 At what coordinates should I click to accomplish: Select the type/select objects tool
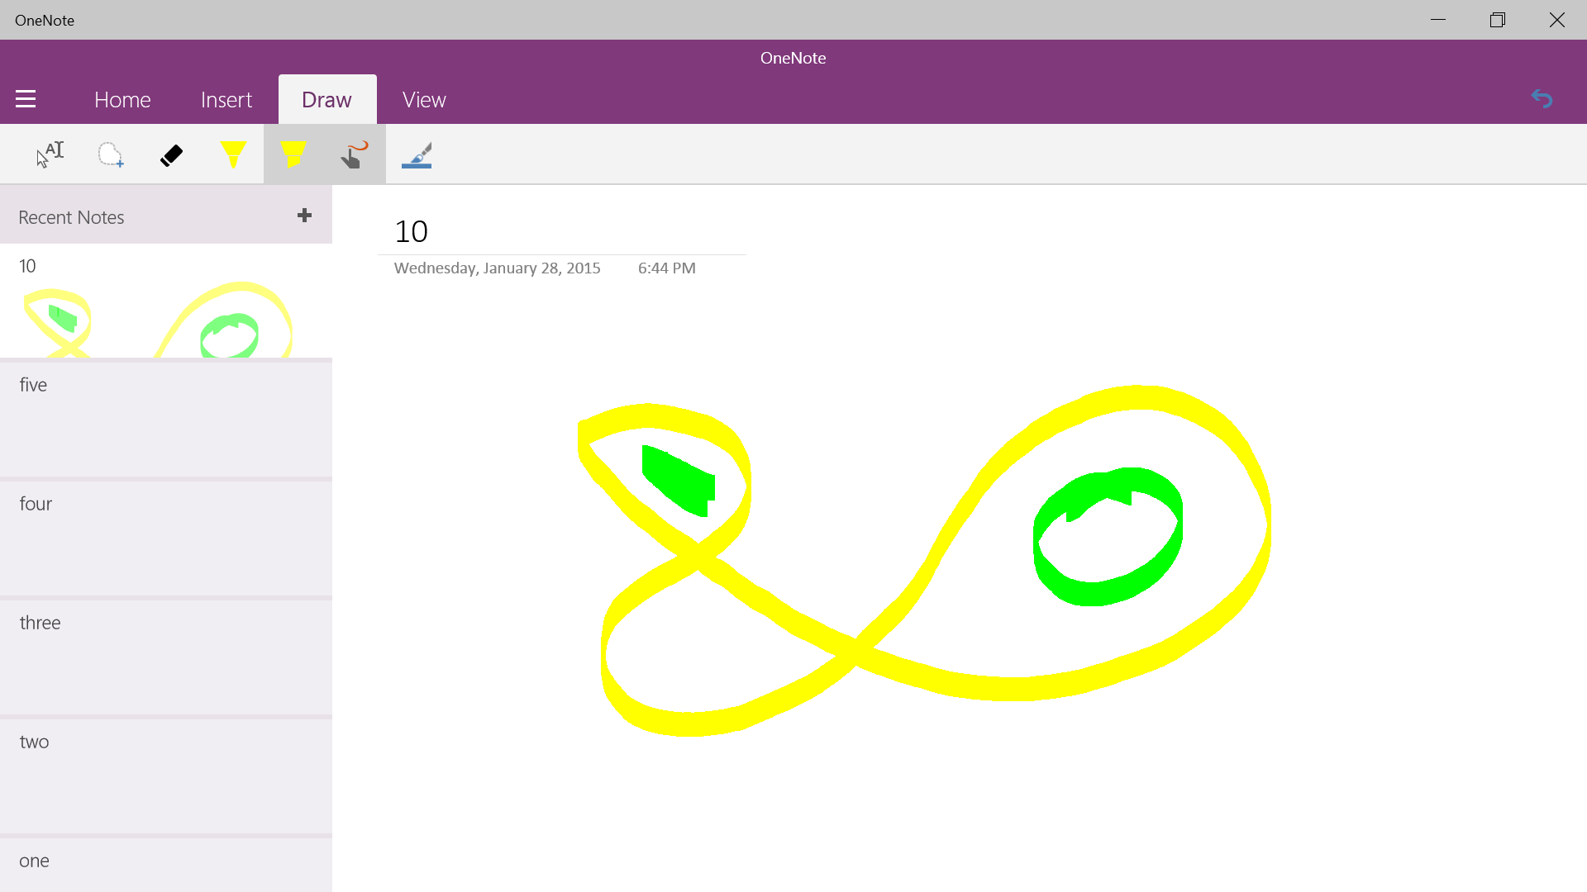click(x=50, y=154)
